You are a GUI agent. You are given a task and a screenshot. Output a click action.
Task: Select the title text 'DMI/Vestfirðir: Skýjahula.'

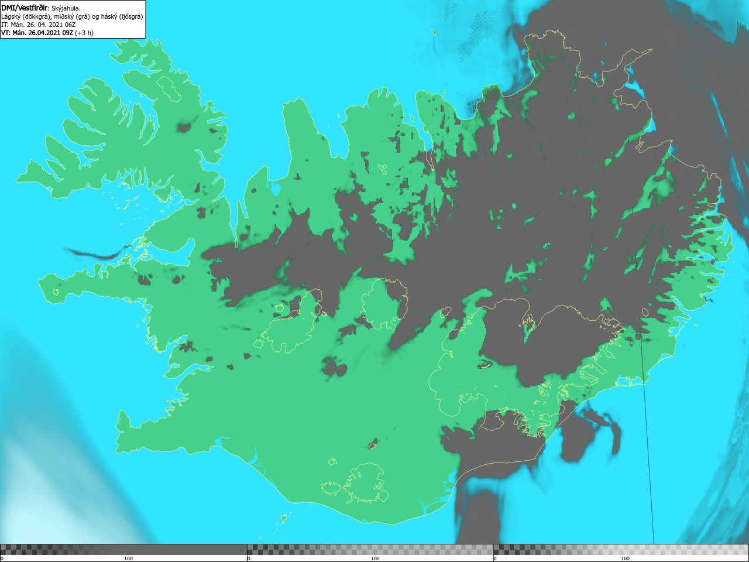[41, 8]
